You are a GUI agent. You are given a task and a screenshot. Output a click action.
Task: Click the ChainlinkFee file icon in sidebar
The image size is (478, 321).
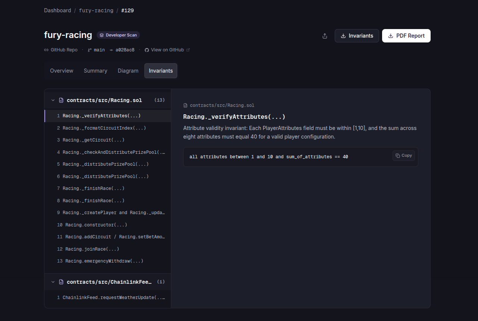tap(61, 282)
